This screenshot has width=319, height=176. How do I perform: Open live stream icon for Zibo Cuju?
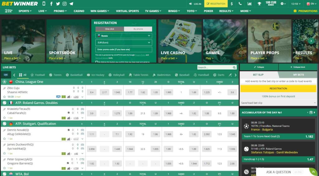(x=58, y=97)
